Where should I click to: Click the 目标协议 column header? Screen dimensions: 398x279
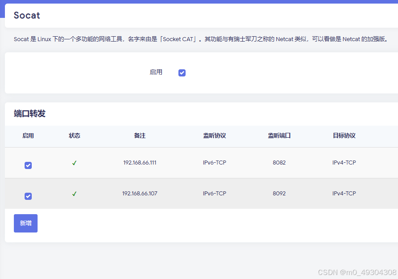[344, 135]
